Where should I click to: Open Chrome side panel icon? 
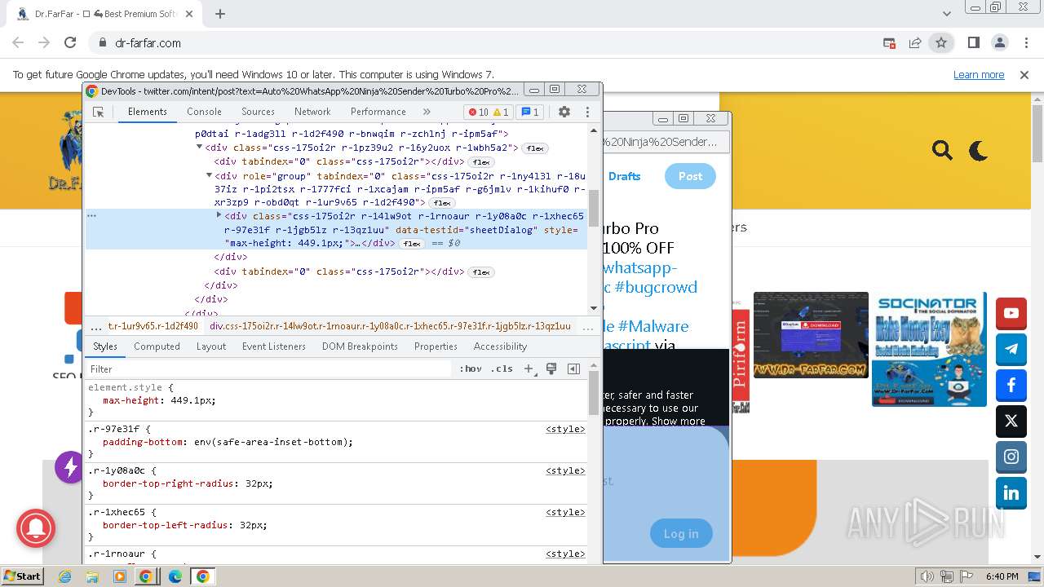973,42
